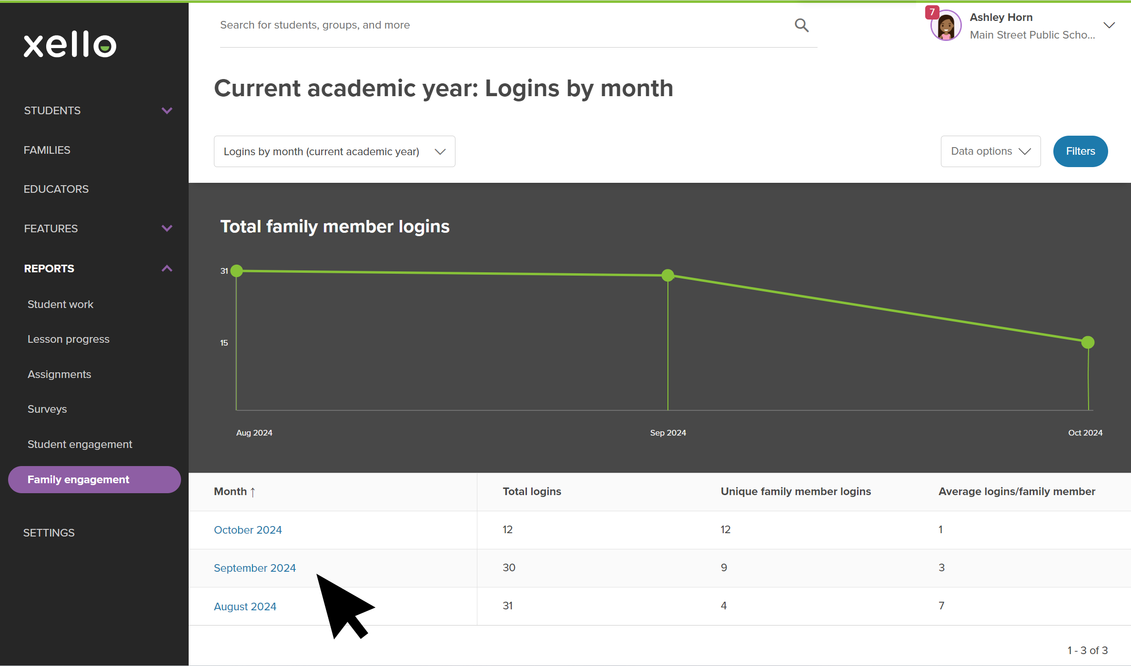Select the Family engagement report

[x=94, y=479]
